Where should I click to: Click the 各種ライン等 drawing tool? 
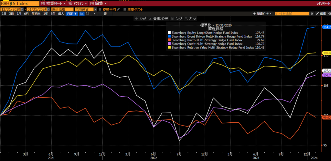[158, 18]
